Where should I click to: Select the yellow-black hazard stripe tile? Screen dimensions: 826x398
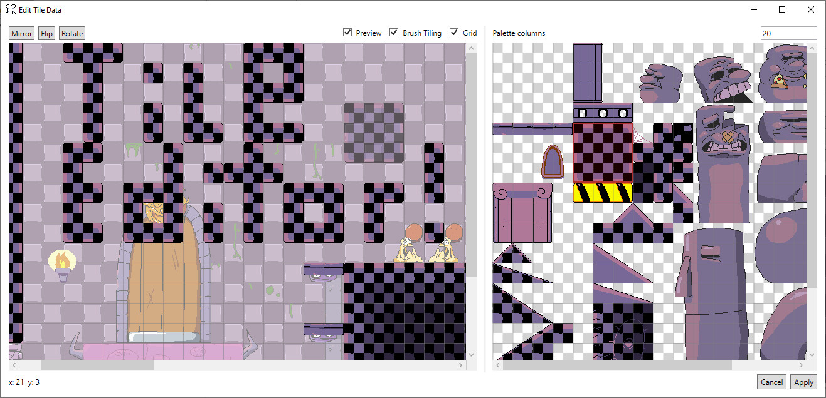pyautogui.click(x=602, y=192)
